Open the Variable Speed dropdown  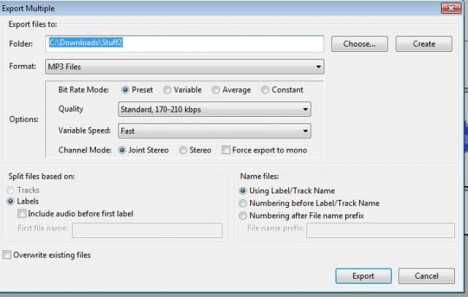point(214,131)
